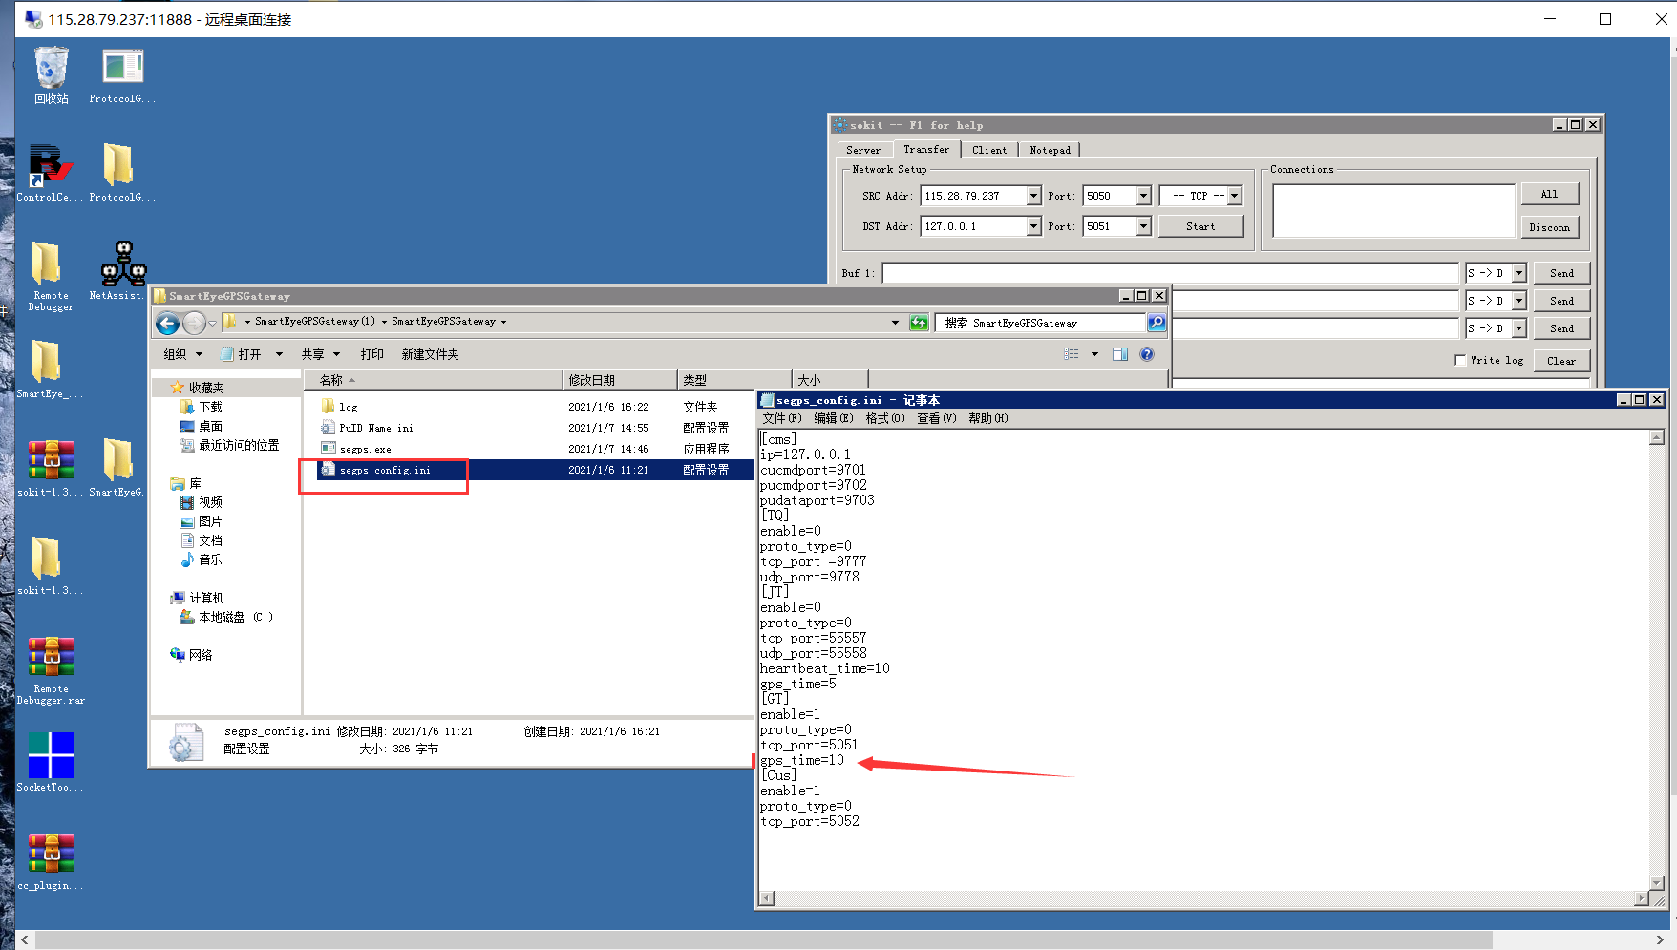
Task: Enable the Write log checkbox
Action: pos(1460,360)
